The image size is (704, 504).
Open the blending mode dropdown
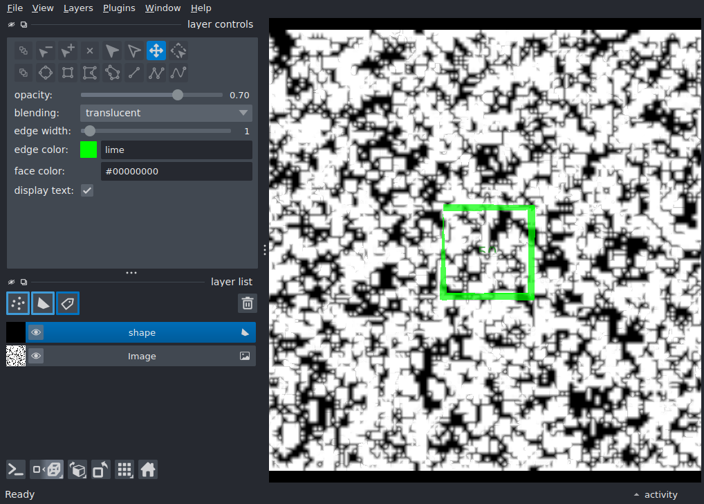[166, 113]
